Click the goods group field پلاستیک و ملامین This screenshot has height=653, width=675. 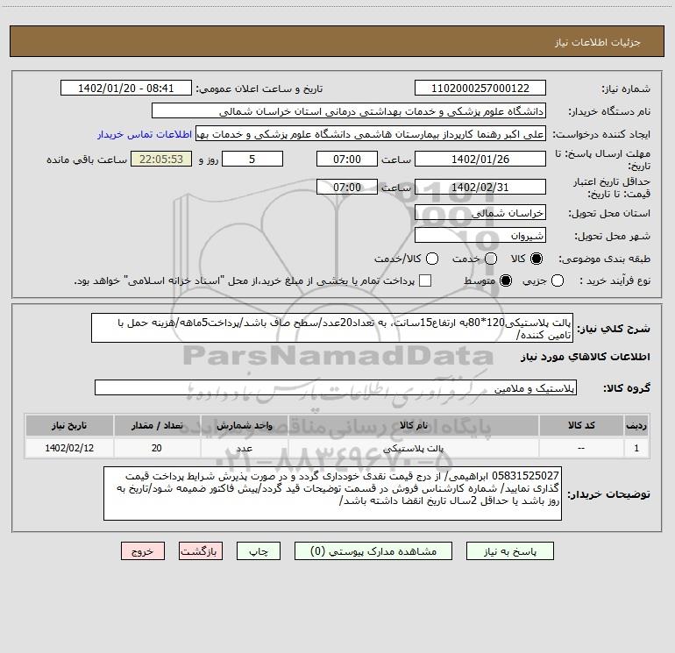(336, 387)
